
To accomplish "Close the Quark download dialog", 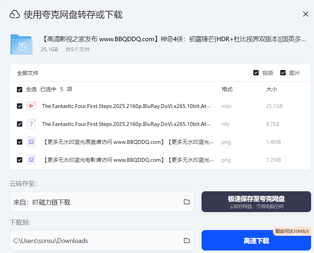I will click(x=305, y=14).
